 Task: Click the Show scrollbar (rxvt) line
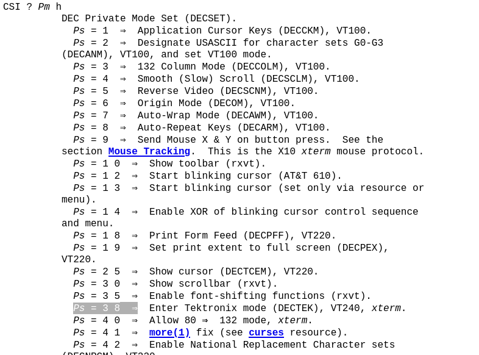(x=213, y=284)
